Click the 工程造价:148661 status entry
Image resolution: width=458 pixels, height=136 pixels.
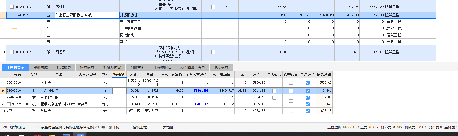tap(341, 127)
